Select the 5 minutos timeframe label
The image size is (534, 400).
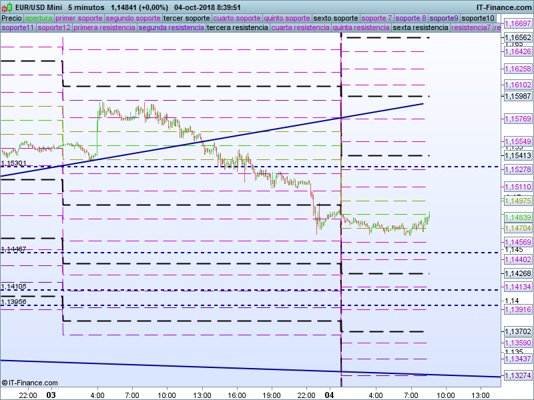pyautogui.click(x=86, y=7)
